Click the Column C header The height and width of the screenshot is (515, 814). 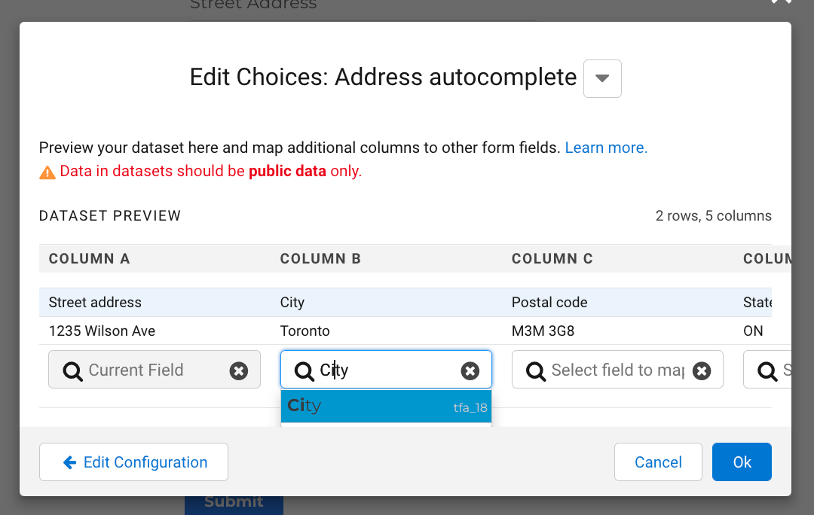[552, 259]
